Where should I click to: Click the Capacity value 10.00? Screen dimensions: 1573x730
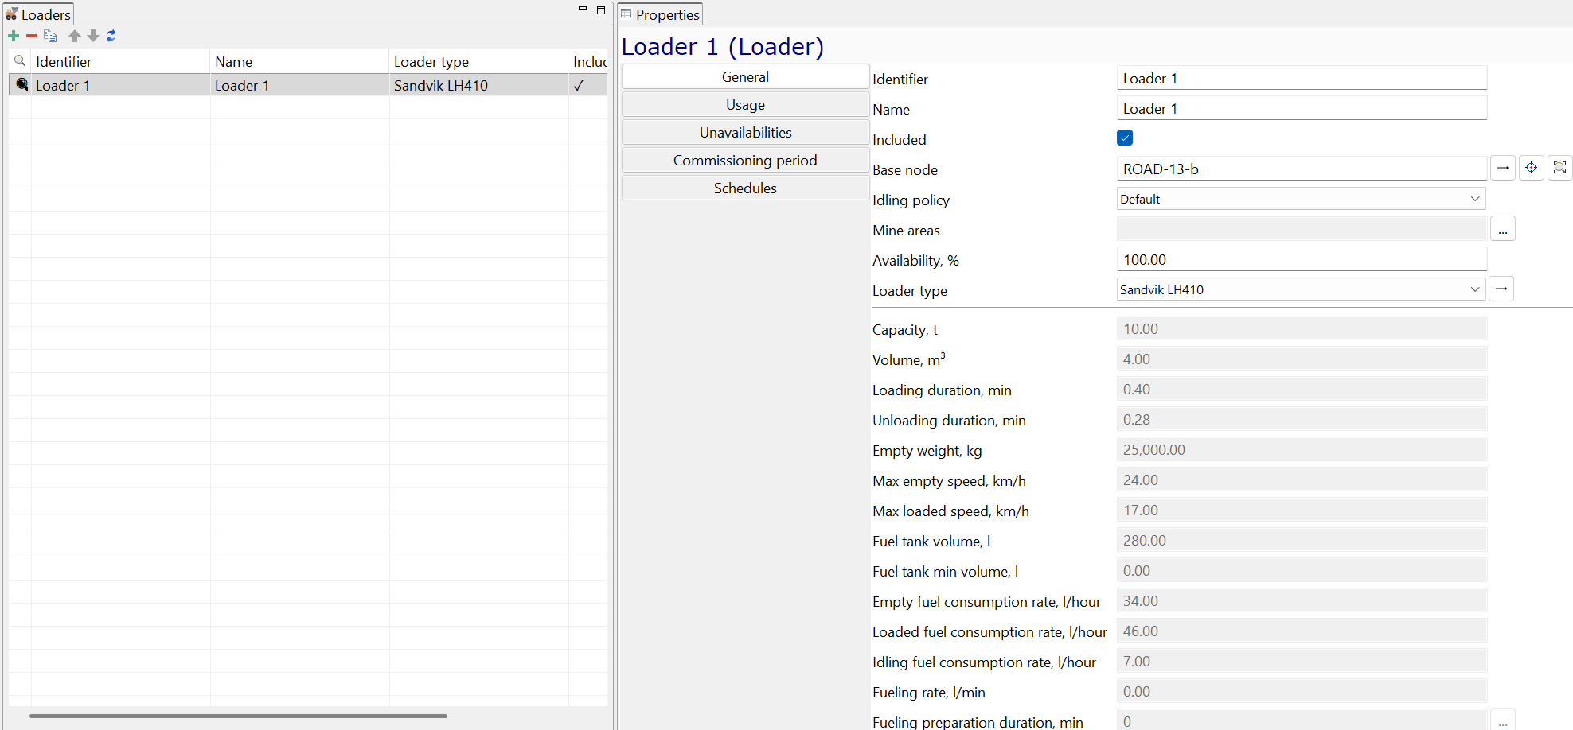pyautogui.click(x=1302, y=328)
